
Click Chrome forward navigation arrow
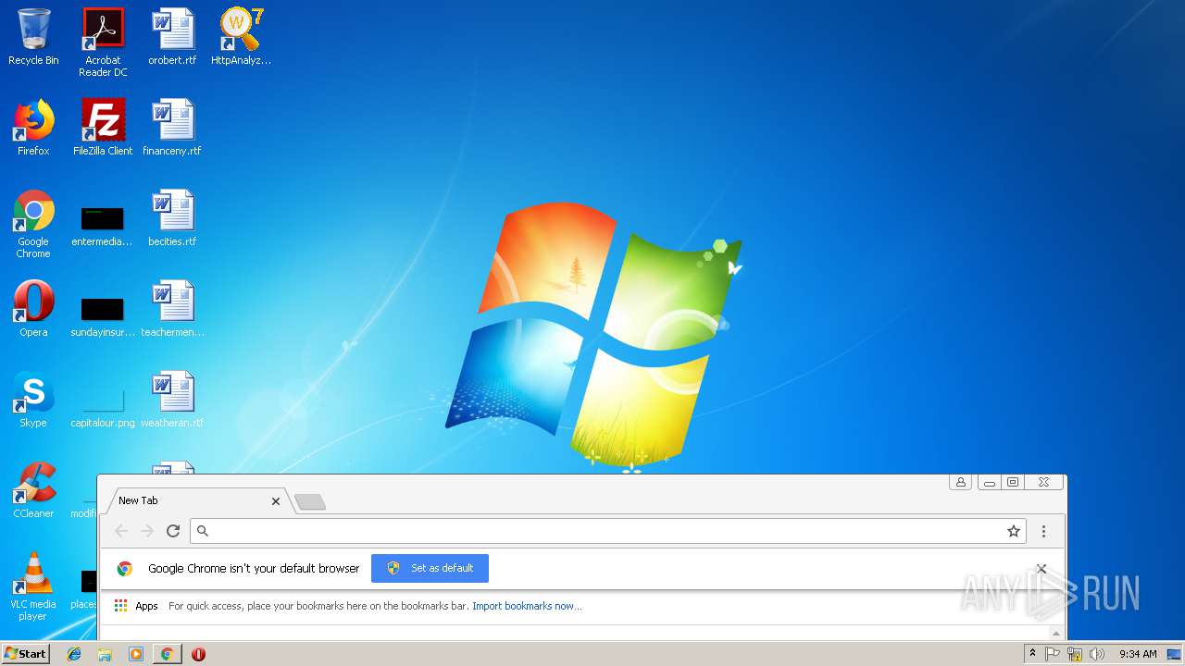click(147, 531)
